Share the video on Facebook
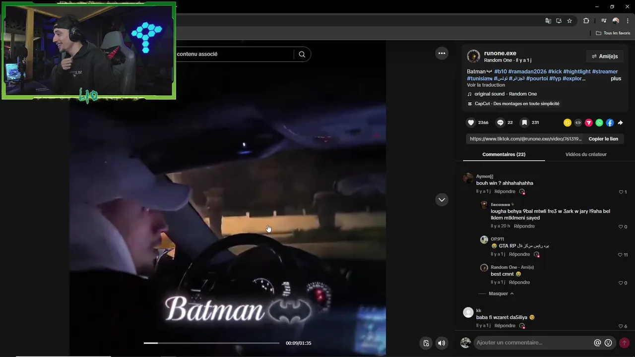The image size is (635, 357). (x=610, y=122)
